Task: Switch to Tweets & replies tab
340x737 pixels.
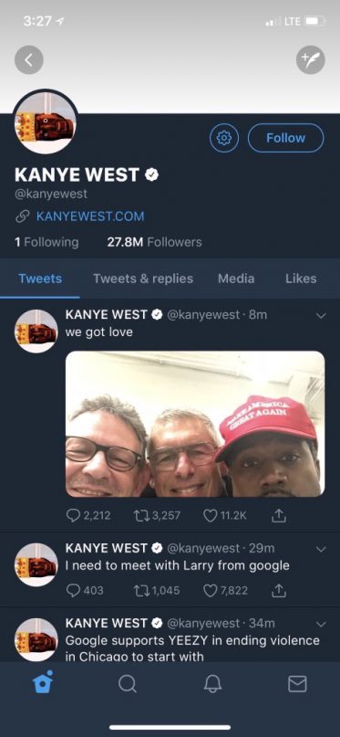Action: (x=143, y=279)
